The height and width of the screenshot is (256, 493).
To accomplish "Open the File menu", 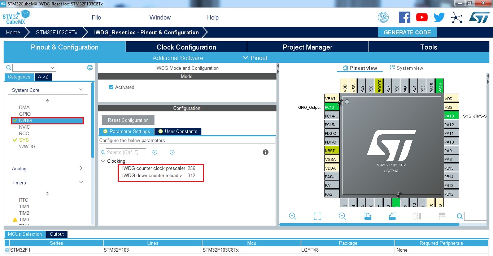I will click(x=96, y=17).
